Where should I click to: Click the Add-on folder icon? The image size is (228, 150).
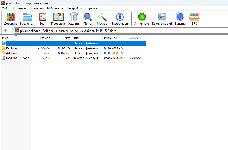pos(4,53)
